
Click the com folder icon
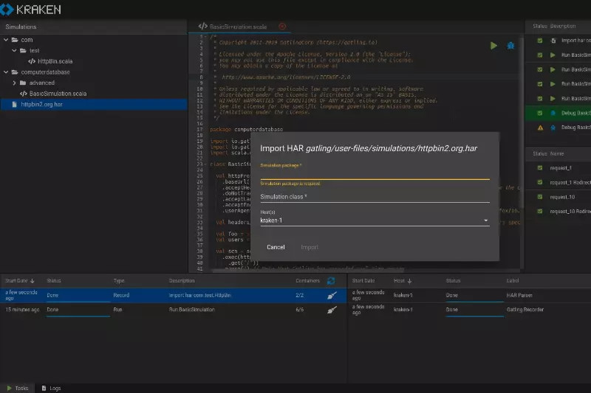[x=15, y=40]
